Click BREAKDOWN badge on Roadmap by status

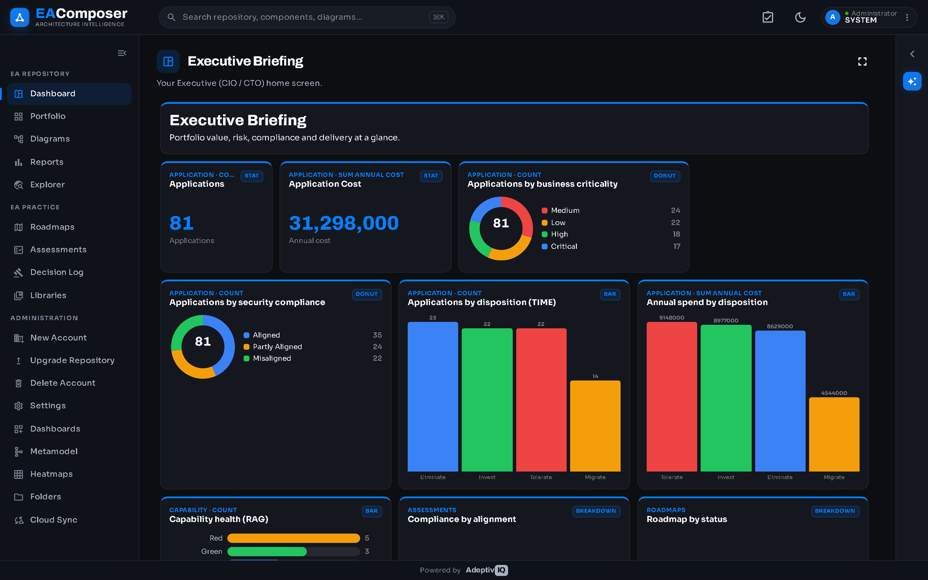point(835,511)
